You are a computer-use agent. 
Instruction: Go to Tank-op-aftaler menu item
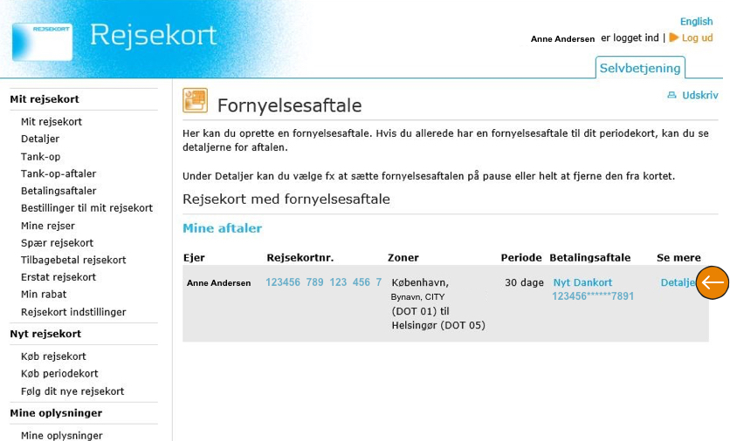pos(59,173)
